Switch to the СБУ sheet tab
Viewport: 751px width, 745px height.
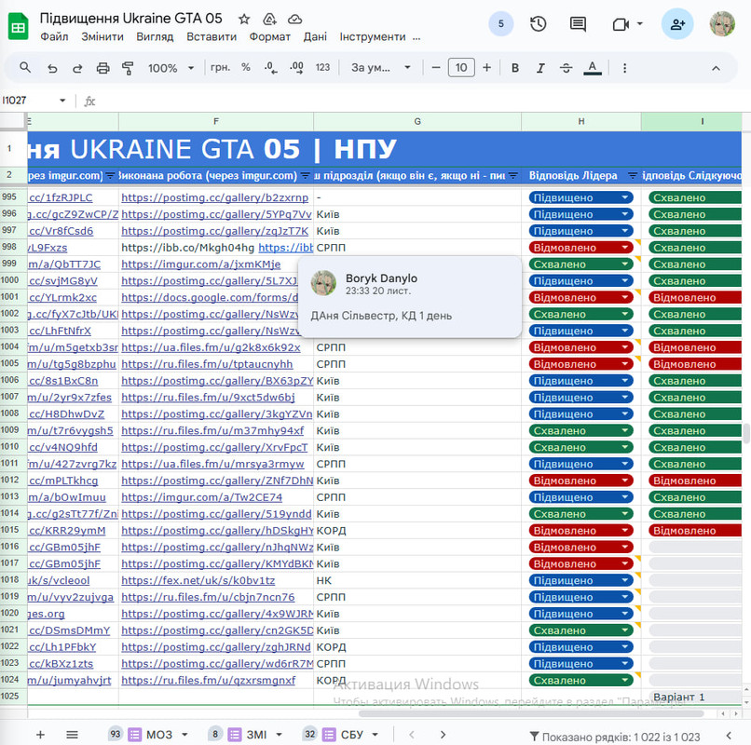[351, 735]
